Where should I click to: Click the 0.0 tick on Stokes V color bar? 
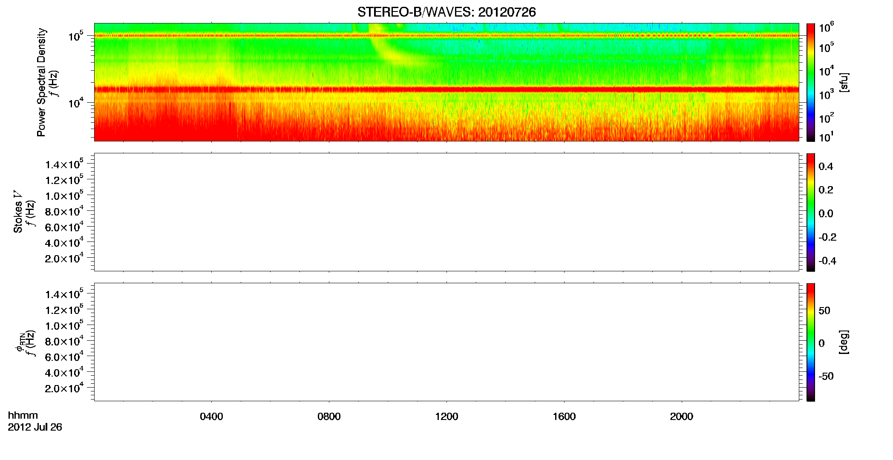(826, 213)
